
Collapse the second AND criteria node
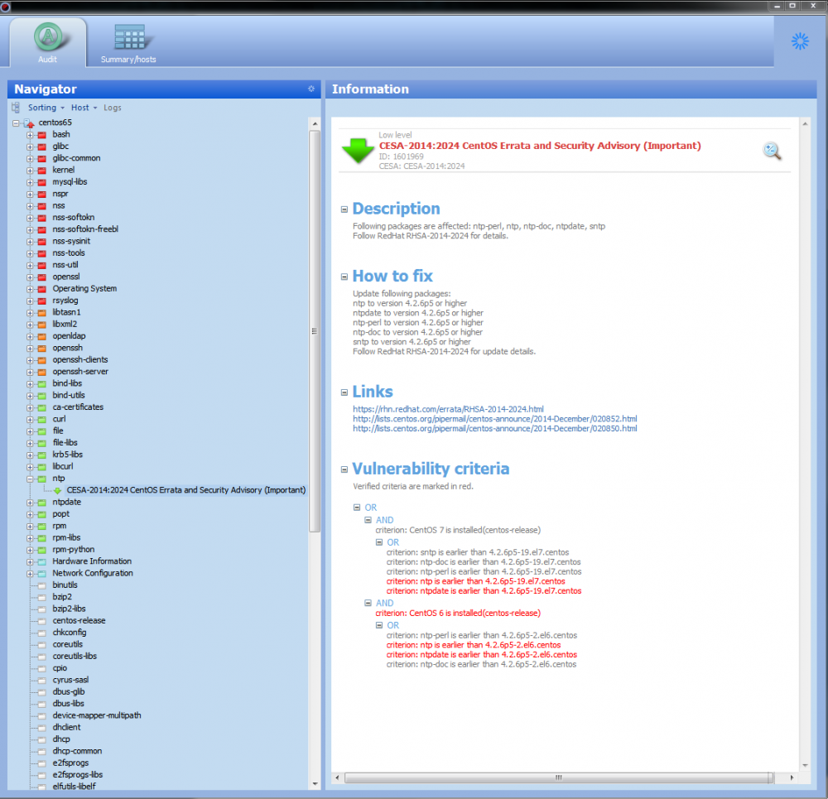tap(368, 603)
